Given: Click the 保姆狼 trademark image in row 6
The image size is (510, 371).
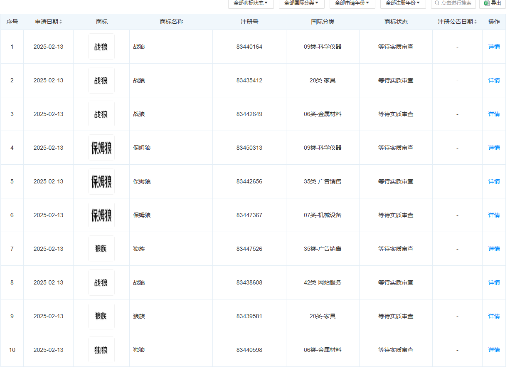Looking at the screenshot, I should tap(101, 215).
